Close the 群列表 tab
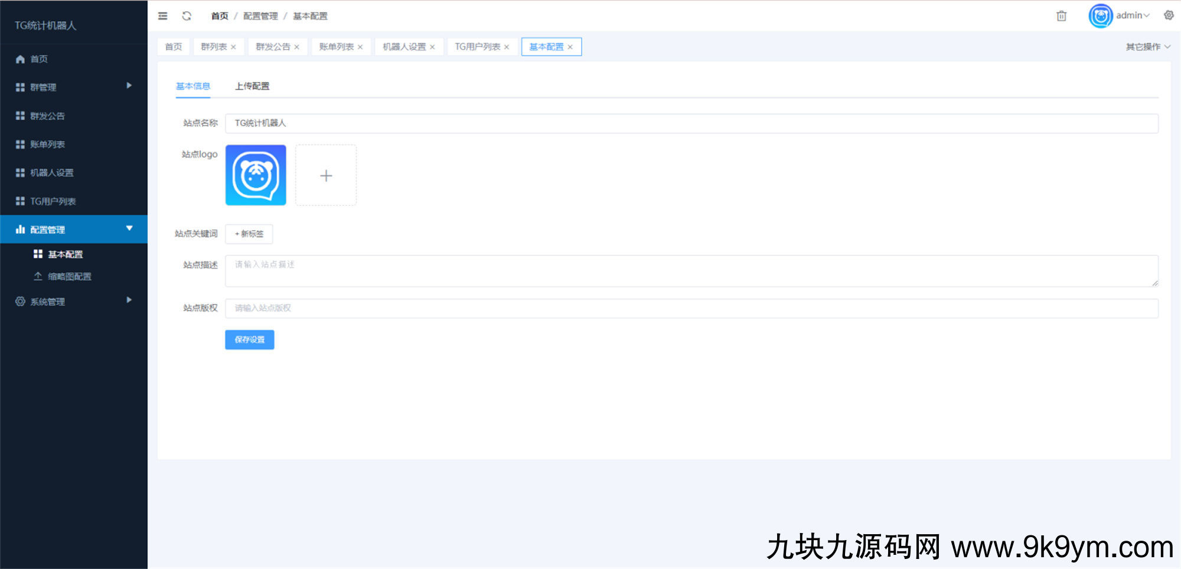 (x=234, y=47)
